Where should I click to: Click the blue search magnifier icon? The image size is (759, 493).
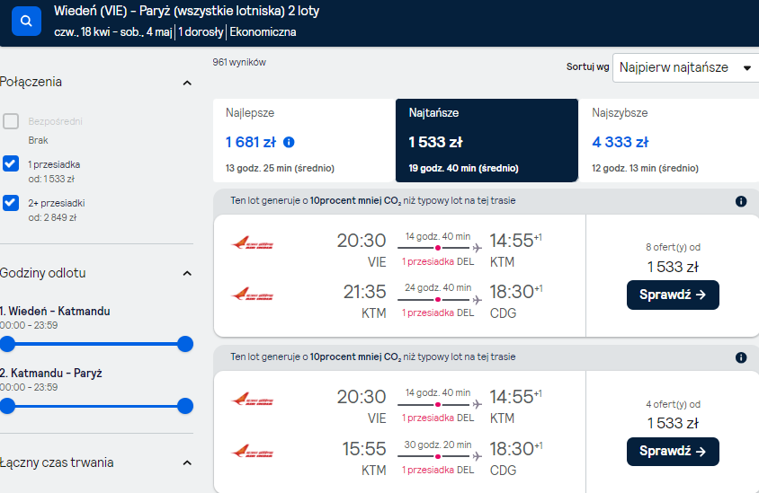pyautogui.click(x=26, y=21)
